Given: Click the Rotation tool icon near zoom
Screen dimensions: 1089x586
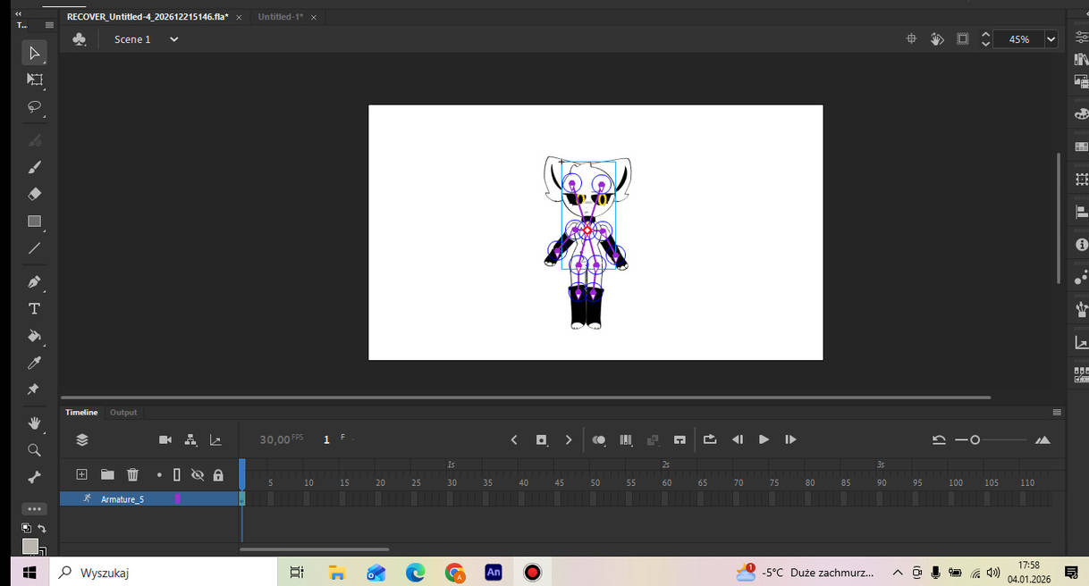Looking at the screenshot, I should 937,39.
